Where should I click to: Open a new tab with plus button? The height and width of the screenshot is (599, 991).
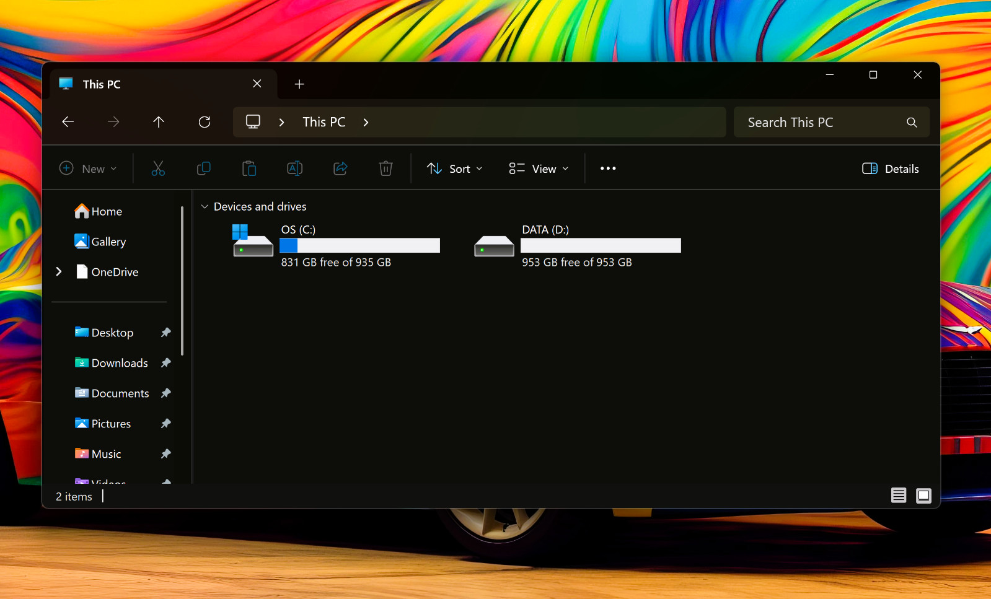point(299,84)
